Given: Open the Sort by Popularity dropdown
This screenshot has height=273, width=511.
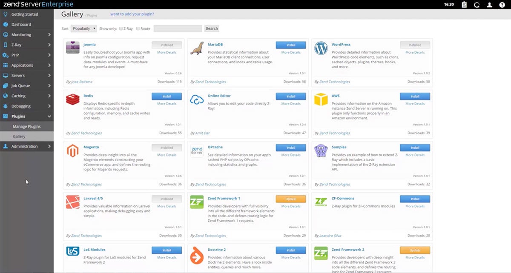Looking at the screenshot, I should (83, 28).
